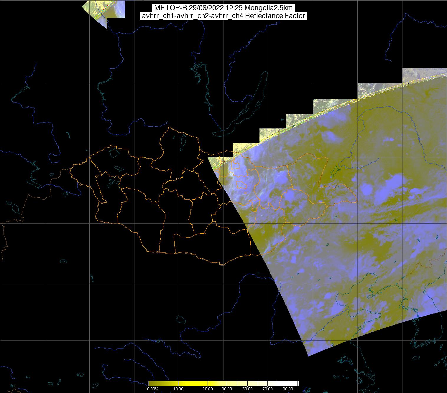Click the reflectance color bar legend
Image resolution: width=447 pixels, height=393 pixels.
tap(224, 384)
